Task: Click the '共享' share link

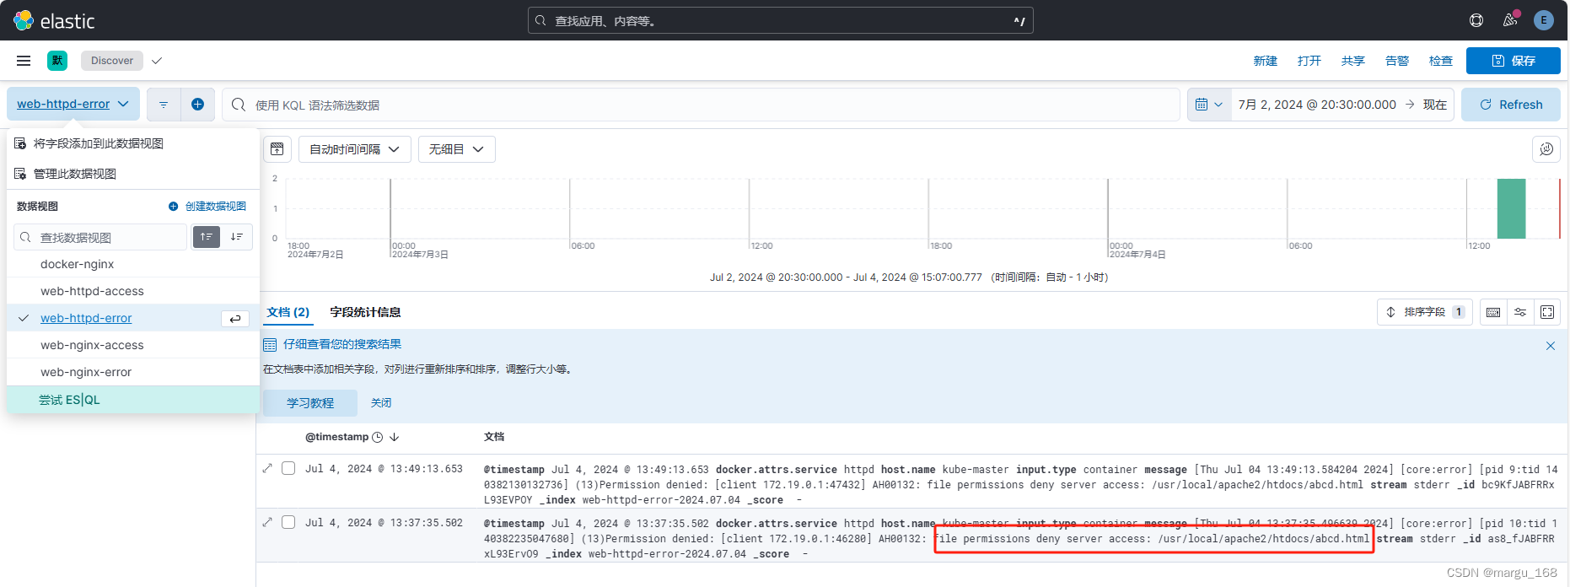Action: coord(1353,61)
